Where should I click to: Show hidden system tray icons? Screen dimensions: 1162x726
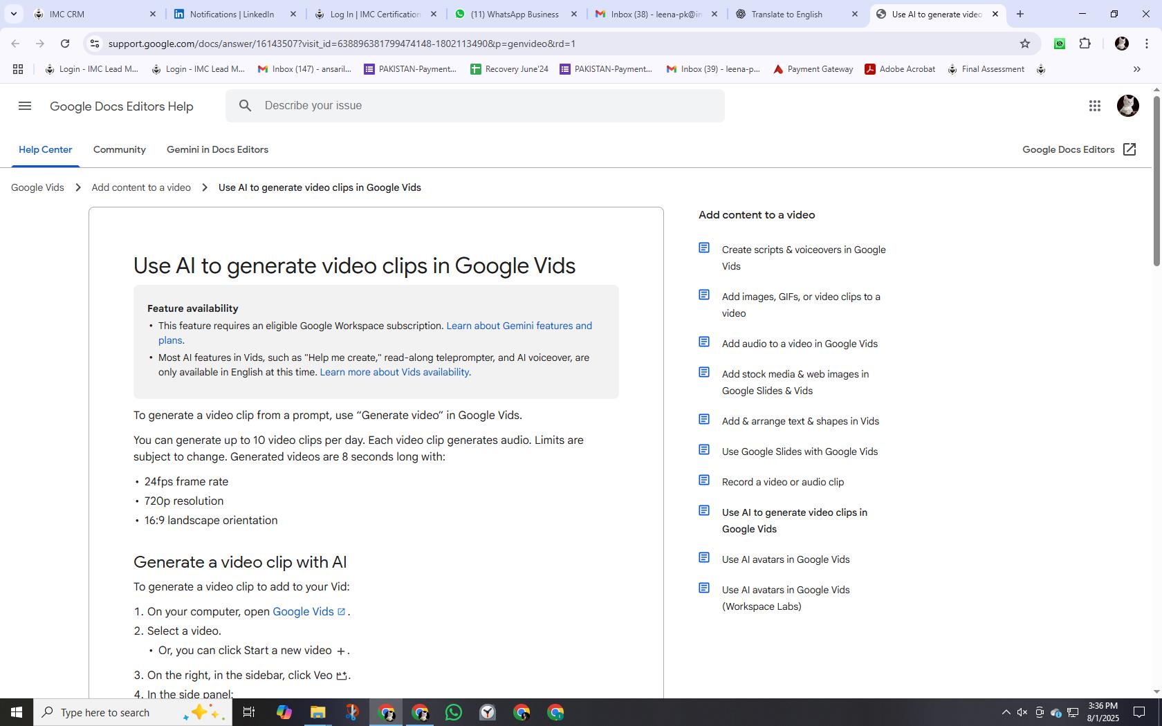click(x=1006, y=712)
